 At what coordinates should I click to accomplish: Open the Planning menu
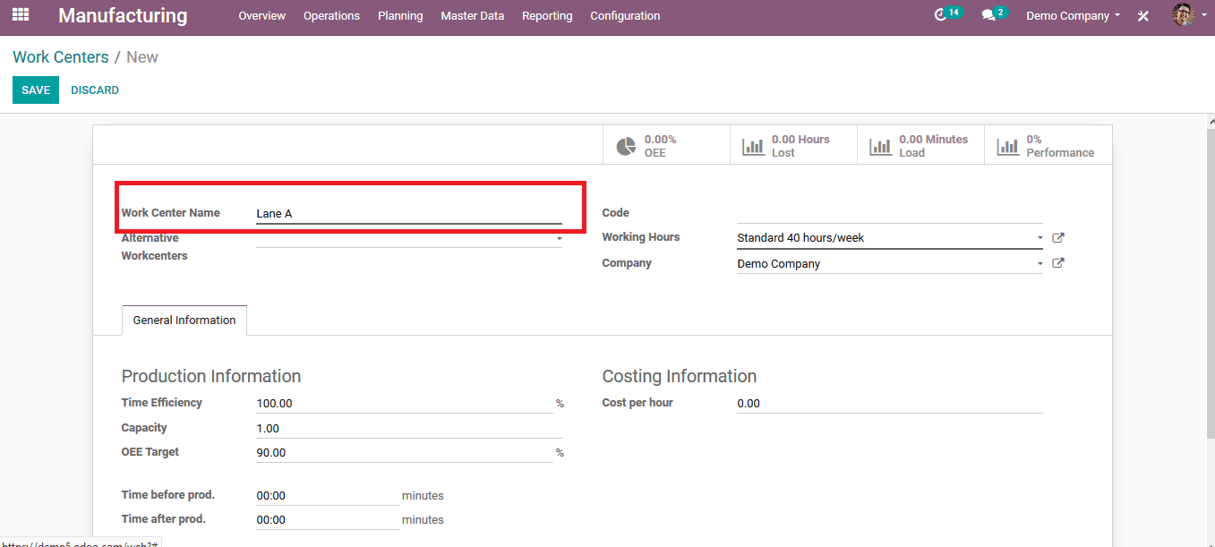(x=400, y=15)
